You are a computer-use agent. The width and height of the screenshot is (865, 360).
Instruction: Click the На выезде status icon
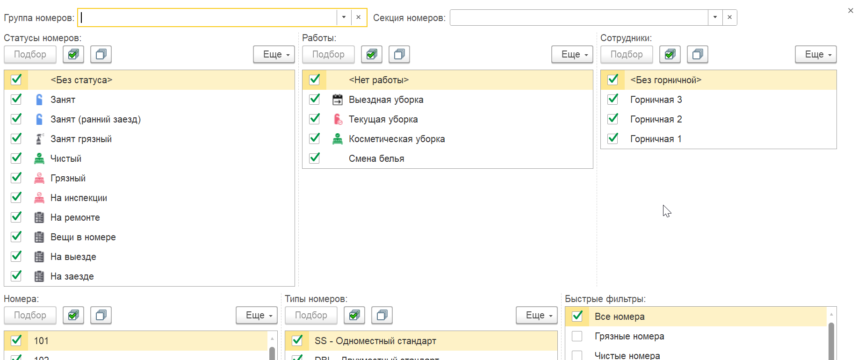coord(39,257)
